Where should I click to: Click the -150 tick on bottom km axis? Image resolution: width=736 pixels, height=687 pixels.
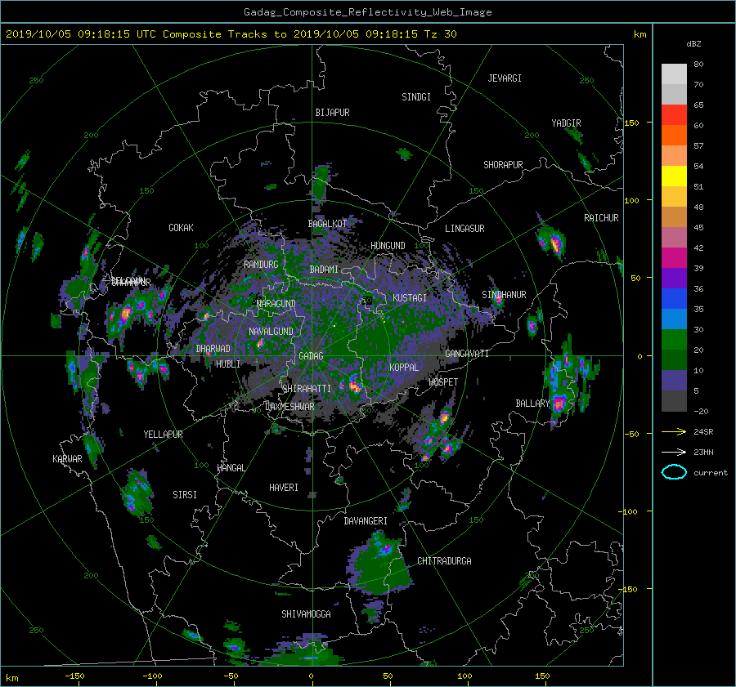pyautogui.click(x=74, y=676)
